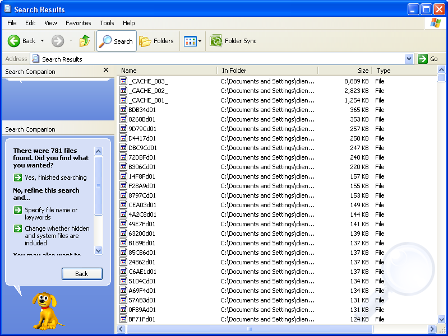Select the _CACHE_001_ file icon
The width and height of the screenshot is (448, 336).
(x=123, y=100)
